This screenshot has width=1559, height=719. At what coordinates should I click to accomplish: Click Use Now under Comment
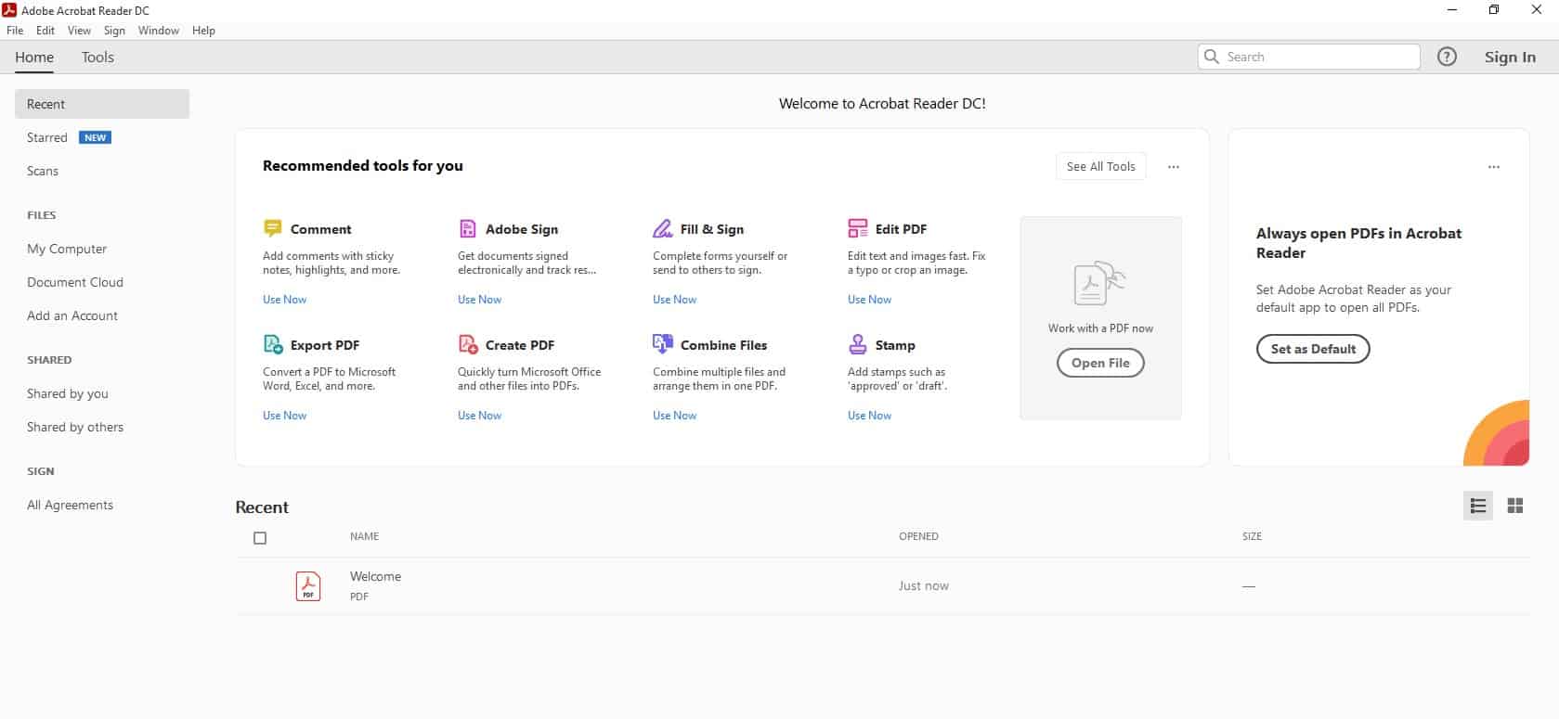click(284, 300)
